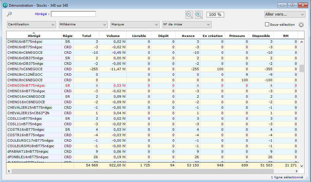Image resolution: width=311 pixels, height=182 pixels.
Task: Expand the Millésime filter dropdown
Action: point(83,24)
